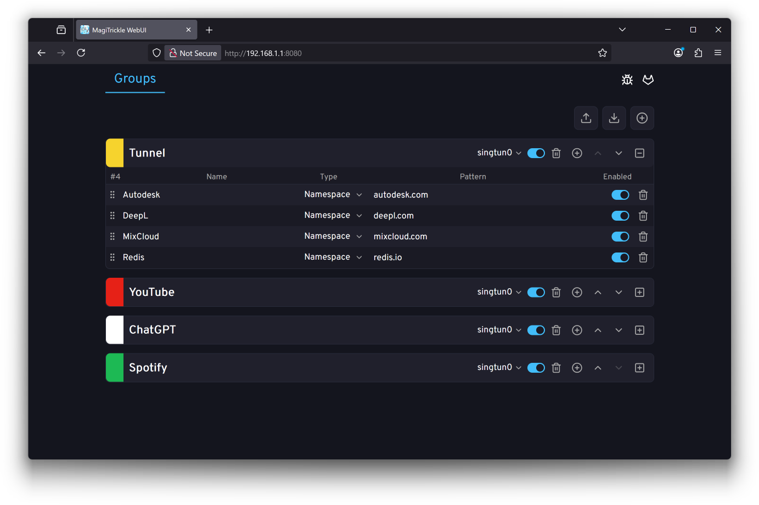Switch to the MagiTrickle WebUI browser tab

point(132,30)
